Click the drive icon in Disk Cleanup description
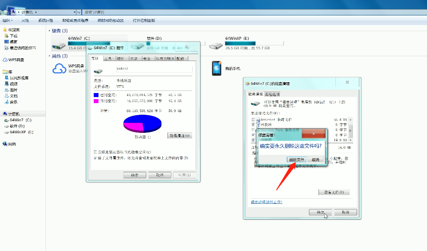 pos(255,103)
